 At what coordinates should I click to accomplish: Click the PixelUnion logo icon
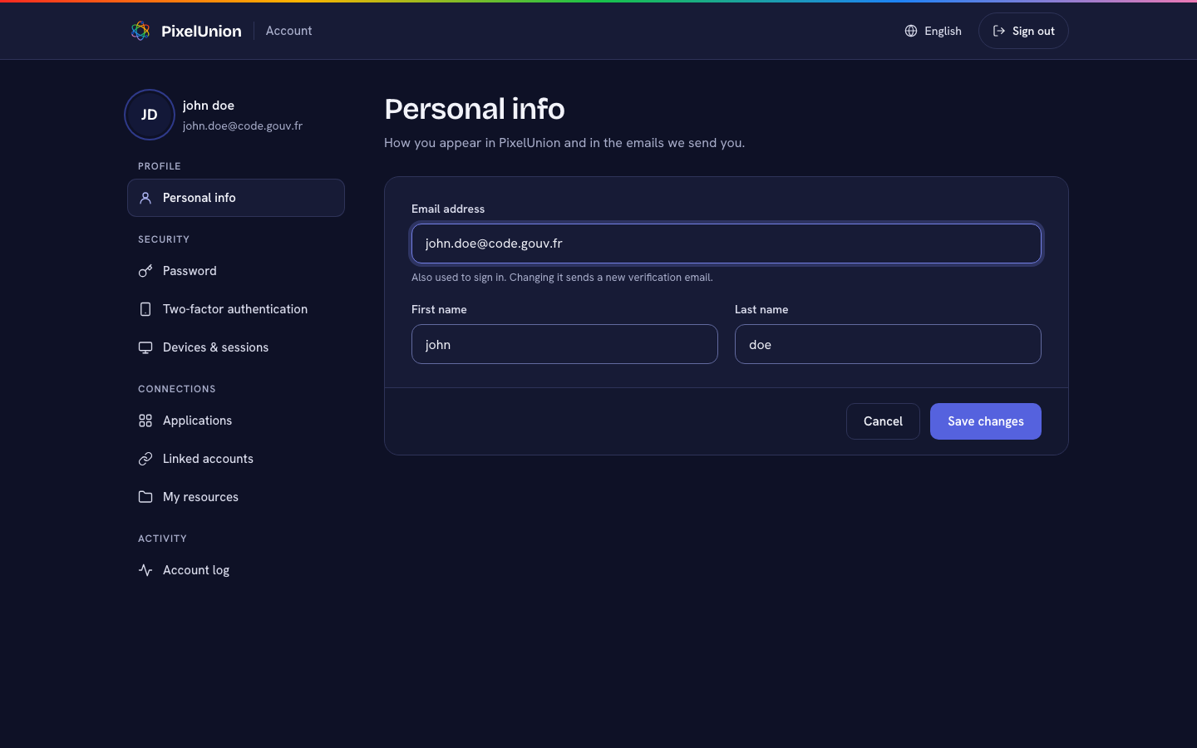(x=140, y=31)
